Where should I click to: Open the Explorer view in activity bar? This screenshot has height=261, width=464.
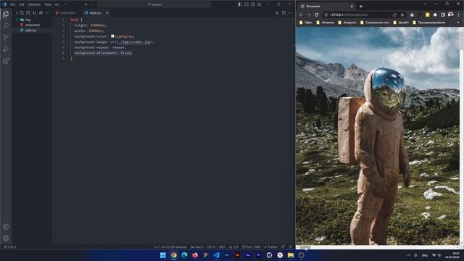pos(6,14)
